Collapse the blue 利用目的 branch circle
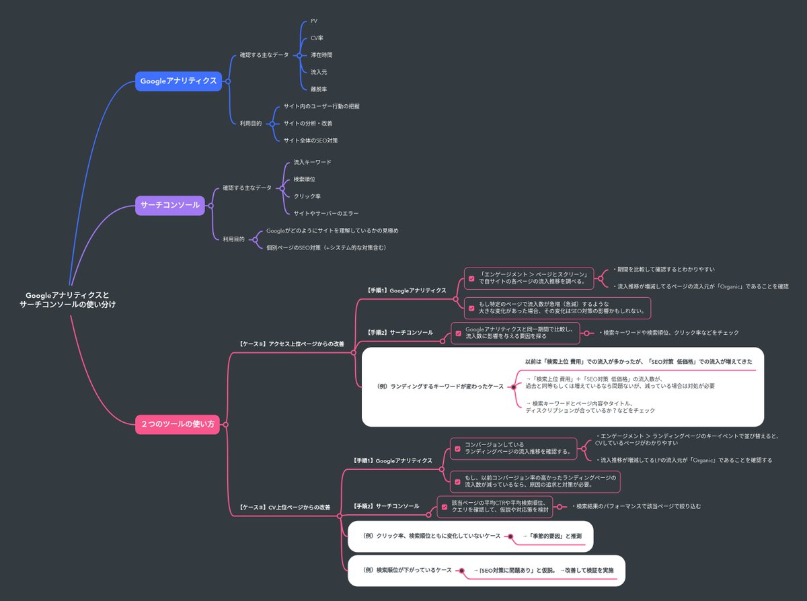 (x=272, y=124)
